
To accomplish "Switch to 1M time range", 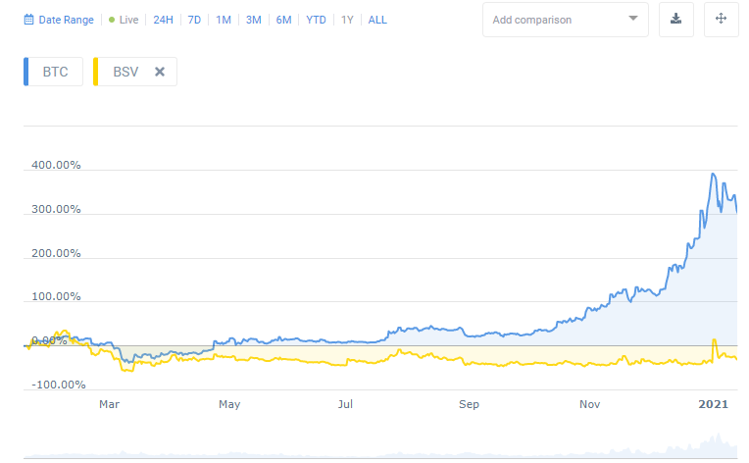I will coord(224,20).
